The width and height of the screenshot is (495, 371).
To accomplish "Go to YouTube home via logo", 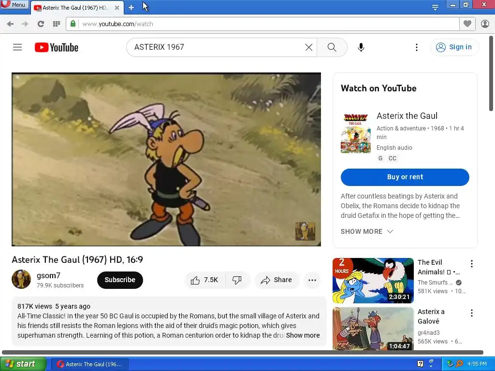I will pos(57,47).
